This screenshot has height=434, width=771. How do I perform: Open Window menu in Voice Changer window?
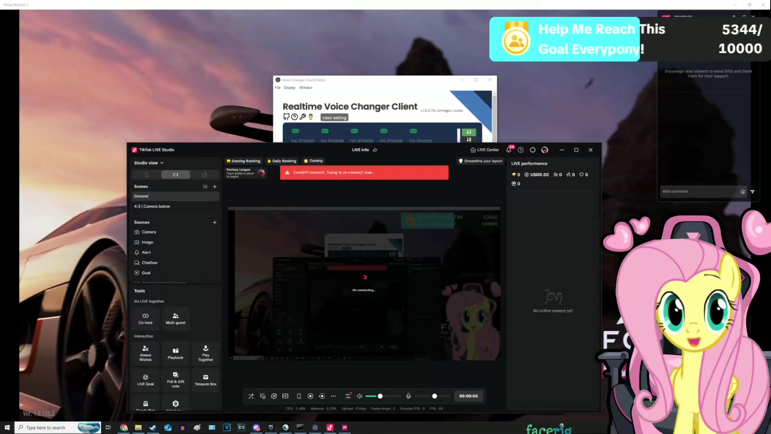[x=306, y=88]
